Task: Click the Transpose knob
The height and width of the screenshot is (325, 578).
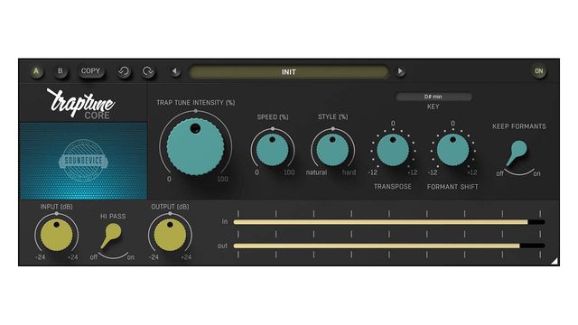Action: pyautogui.click(x=393, y=150)
